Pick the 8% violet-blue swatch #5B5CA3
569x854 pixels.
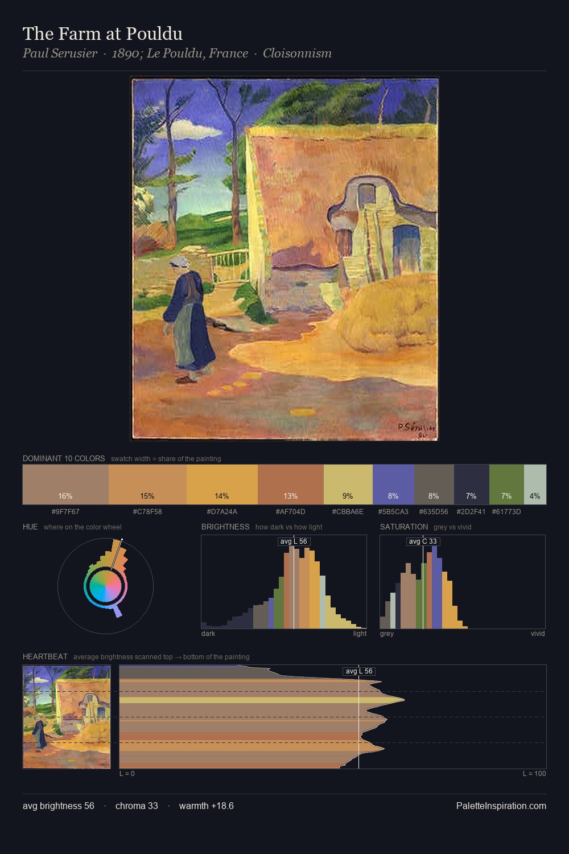click(393, 485)
